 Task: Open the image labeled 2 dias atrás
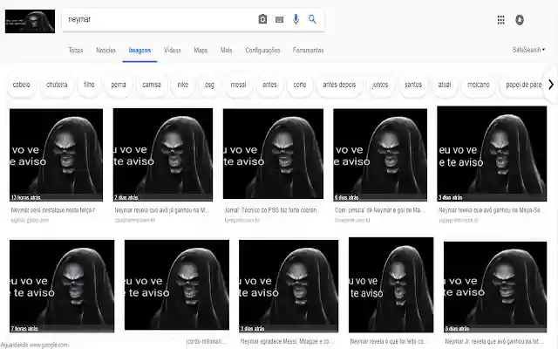(x=163, y=155)
